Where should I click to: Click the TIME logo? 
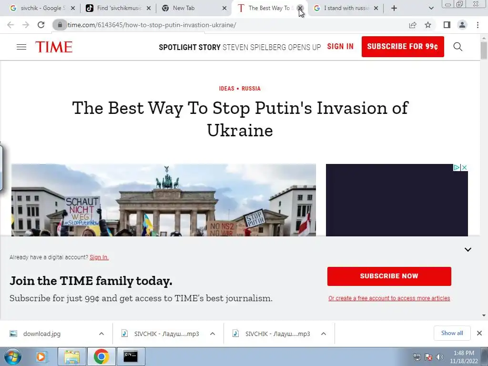(54, 47)
